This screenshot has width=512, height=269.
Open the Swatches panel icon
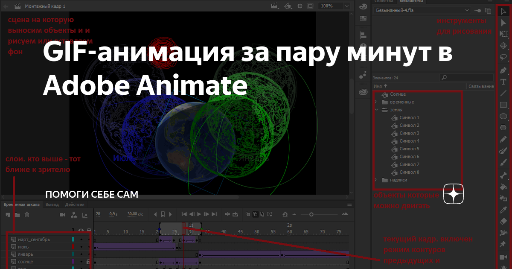click(x=363, y=18)
